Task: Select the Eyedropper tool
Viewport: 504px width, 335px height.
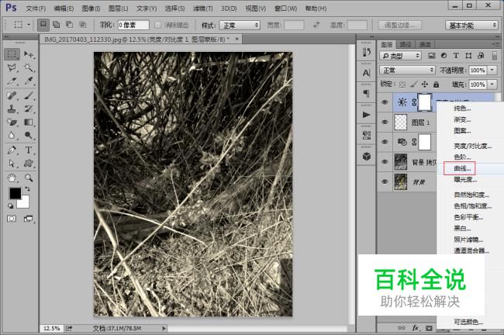Action: pyautogui.click(x=29, y=81)
